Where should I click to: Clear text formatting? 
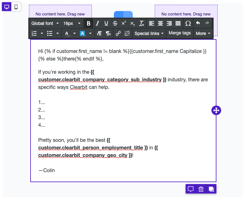click(142, 23)
